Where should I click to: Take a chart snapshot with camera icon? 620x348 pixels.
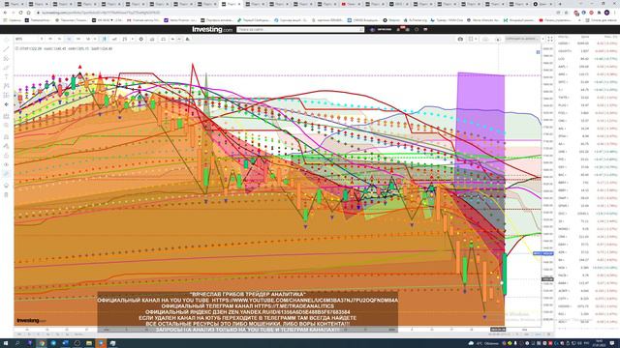click(460, 39)
